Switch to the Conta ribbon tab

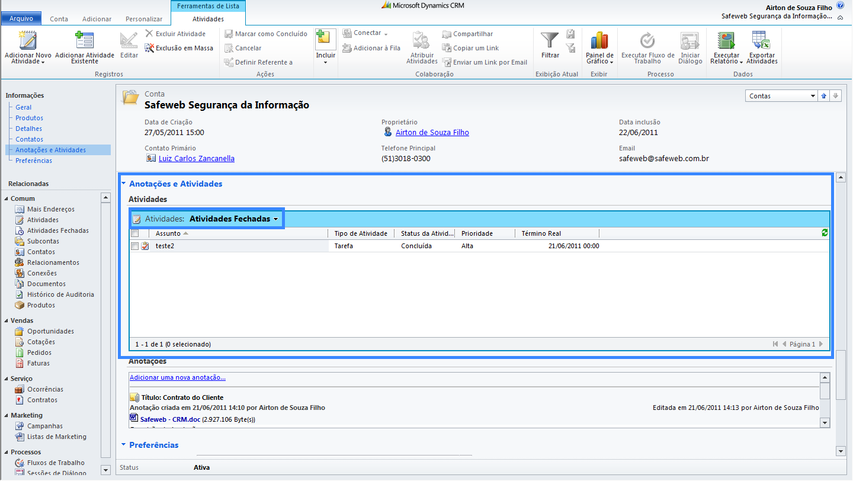(x=59, y=19)
